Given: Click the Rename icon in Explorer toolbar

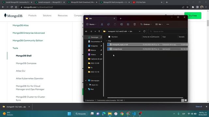Looking at the screenshot, I should tap(121, 24).
